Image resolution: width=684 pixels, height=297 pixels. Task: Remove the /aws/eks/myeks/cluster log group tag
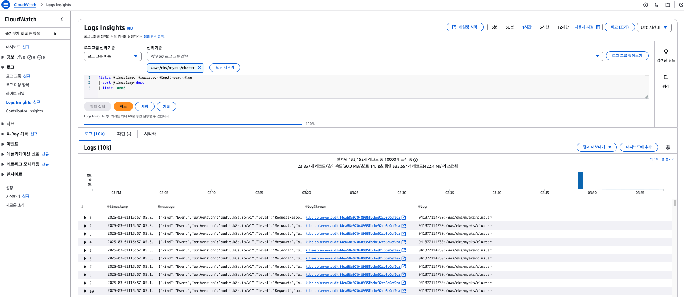click(x=199, y=68)
